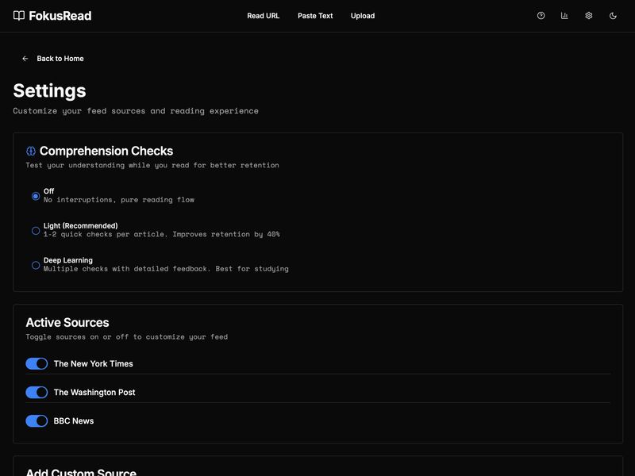Open the reading stats chart icon
This screenshot has height=476, width=635.
pos(564,16)
